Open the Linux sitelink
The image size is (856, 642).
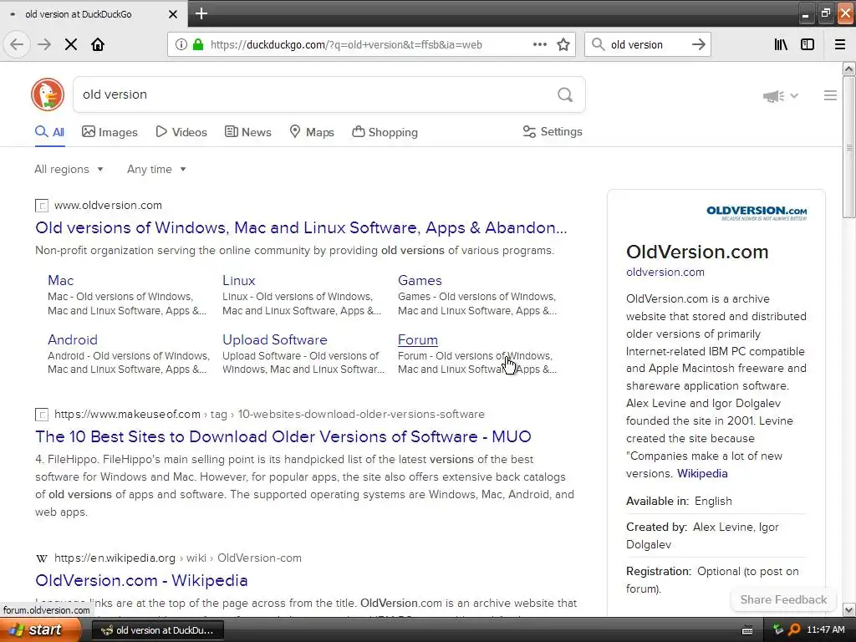point(238,281)
